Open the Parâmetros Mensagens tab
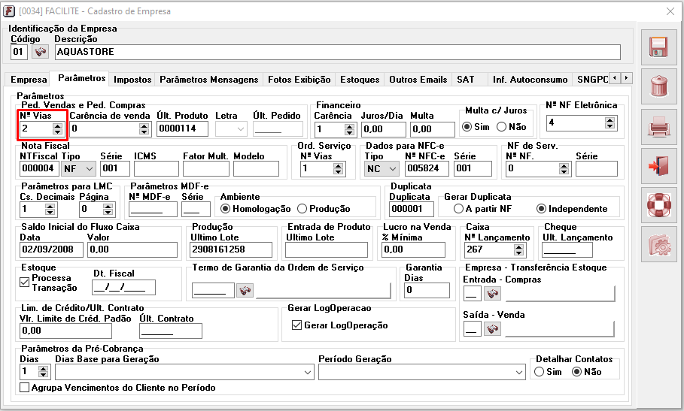The height and width of the screenshot is (411, 684). pos(209,80)
